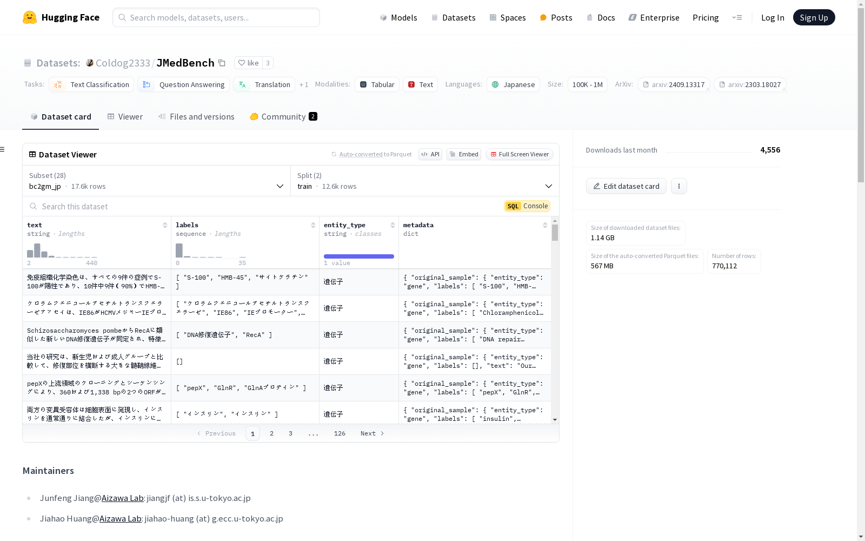Sort the metadata column

545,225
